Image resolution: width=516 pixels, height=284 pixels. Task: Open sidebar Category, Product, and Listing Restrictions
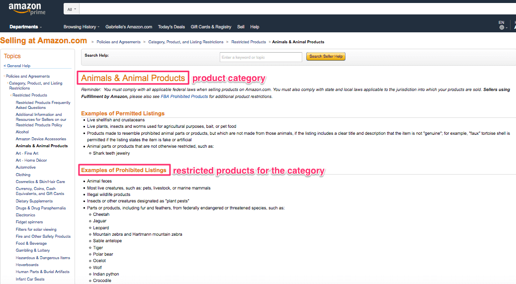point(35,86)
